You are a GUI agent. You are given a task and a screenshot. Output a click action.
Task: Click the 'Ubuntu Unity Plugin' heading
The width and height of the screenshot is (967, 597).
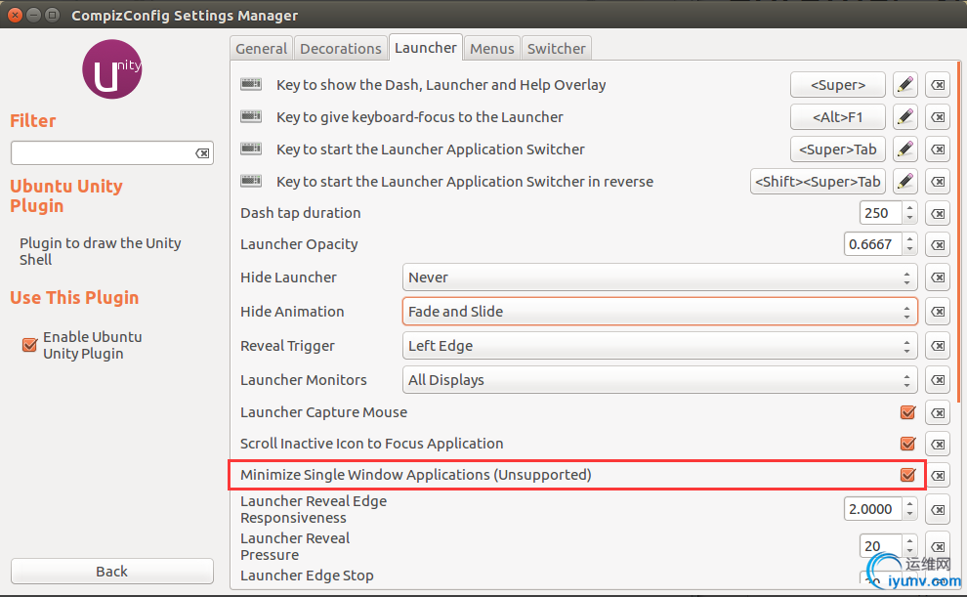click(66, 195)
